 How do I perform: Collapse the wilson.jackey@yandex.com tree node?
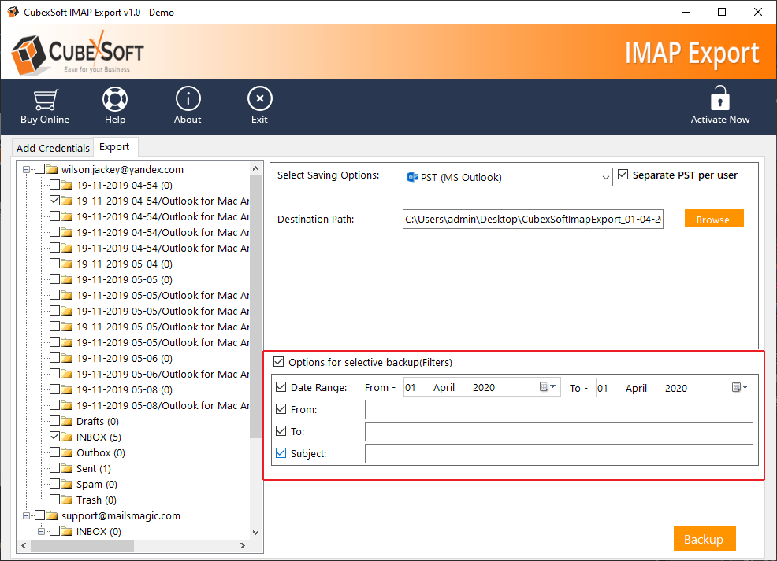click(x=26, y=170)
